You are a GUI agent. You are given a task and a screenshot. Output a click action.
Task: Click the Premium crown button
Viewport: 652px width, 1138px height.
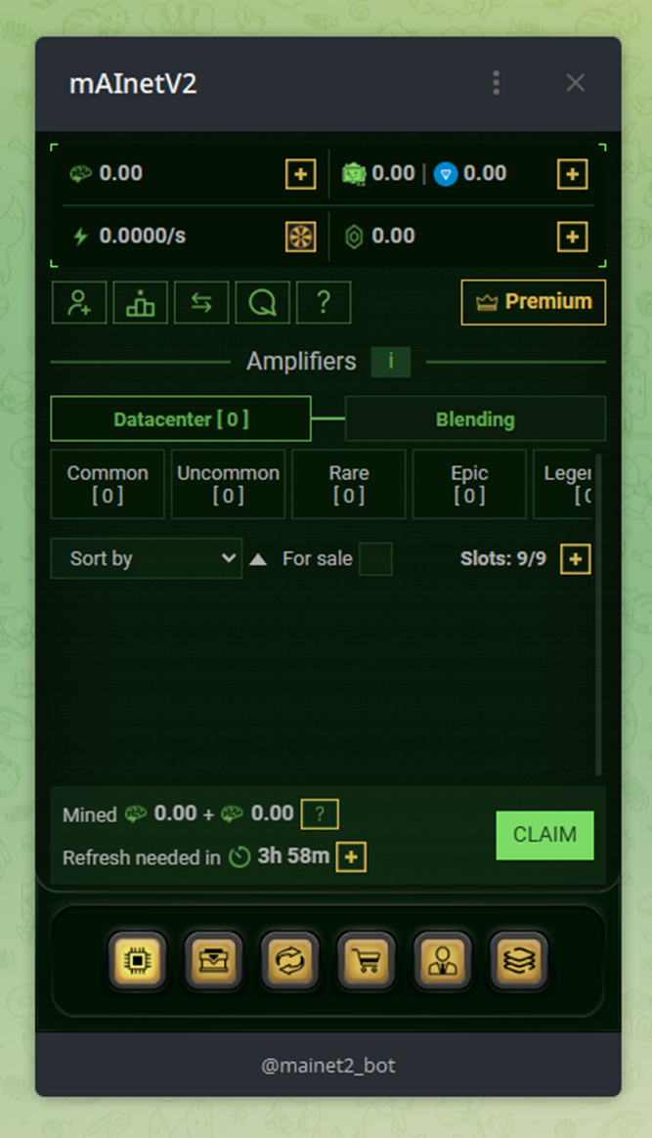click(533, 302)
